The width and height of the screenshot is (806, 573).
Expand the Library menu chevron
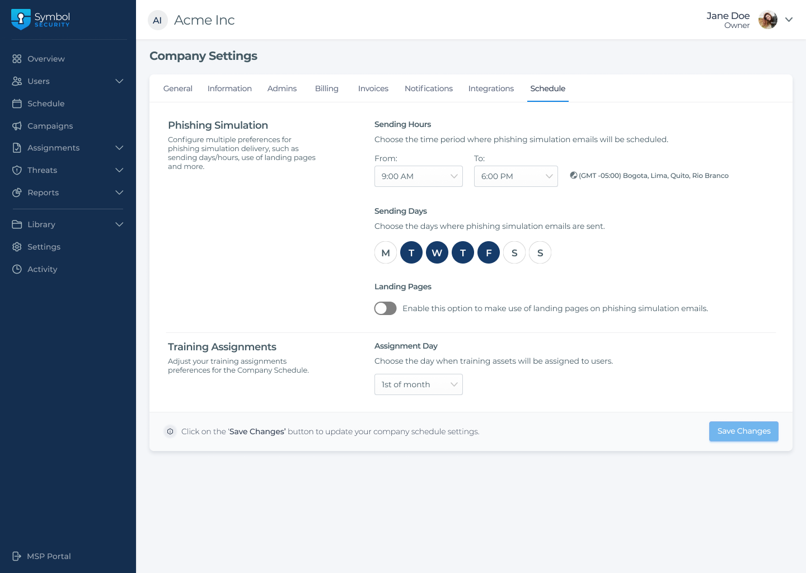[119, 224]
